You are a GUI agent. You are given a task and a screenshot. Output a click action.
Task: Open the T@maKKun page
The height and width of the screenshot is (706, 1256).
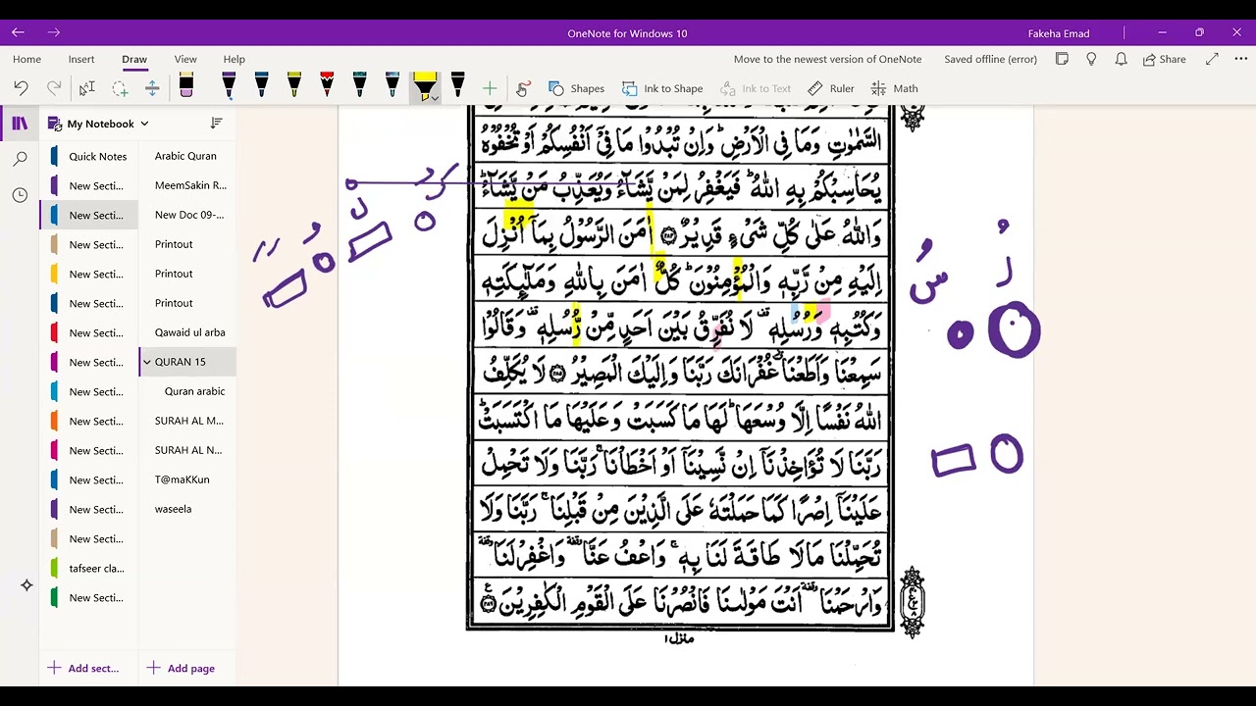187,479
